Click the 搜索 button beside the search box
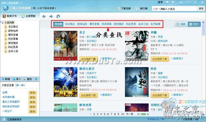This screenshot has width=206, height=122. [201, 9]
